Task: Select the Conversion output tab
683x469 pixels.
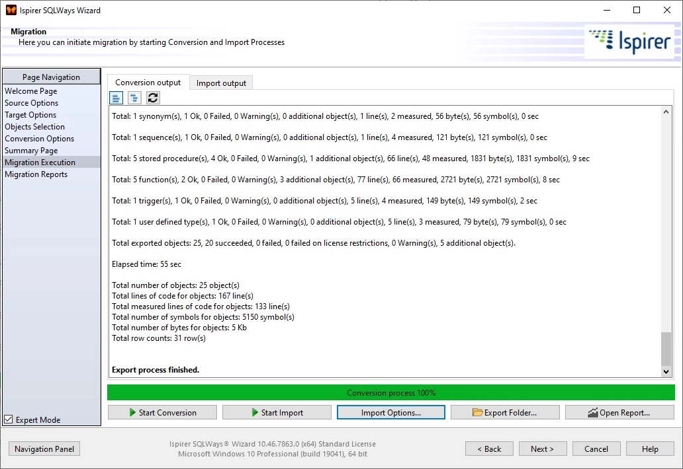Action: 147,82
